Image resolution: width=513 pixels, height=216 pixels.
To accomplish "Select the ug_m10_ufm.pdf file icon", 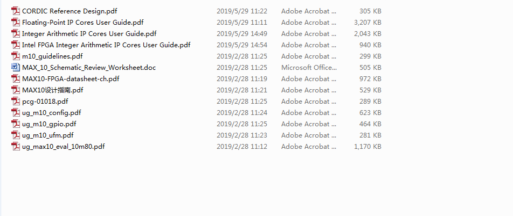I will tap(16, 135).
